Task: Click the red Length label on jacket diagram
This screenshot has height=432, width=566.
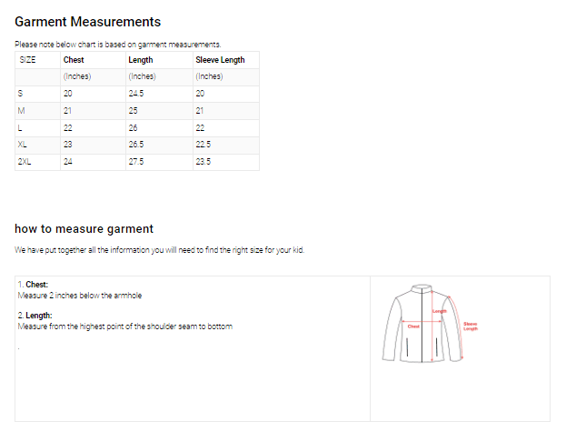Action: click(x=439, y=311)
